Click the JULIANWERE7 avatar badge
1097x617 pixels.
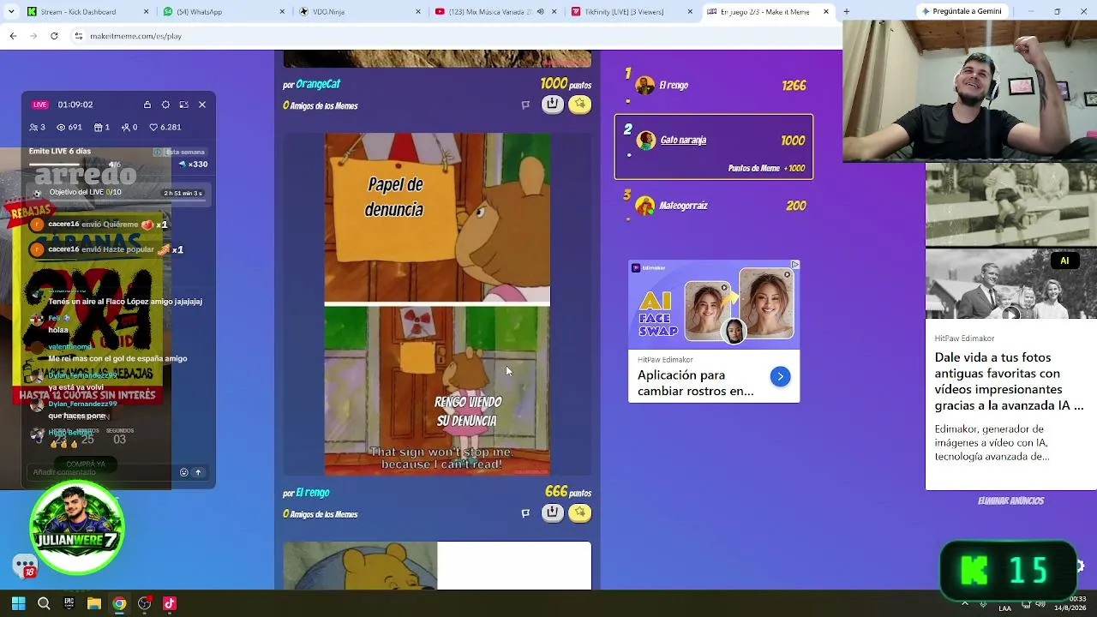pos(77,527)
